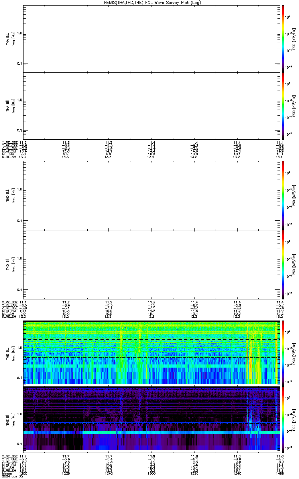
Task: Click the 0.1 tick on THA BL axis
Action: (x=20, y=64)
